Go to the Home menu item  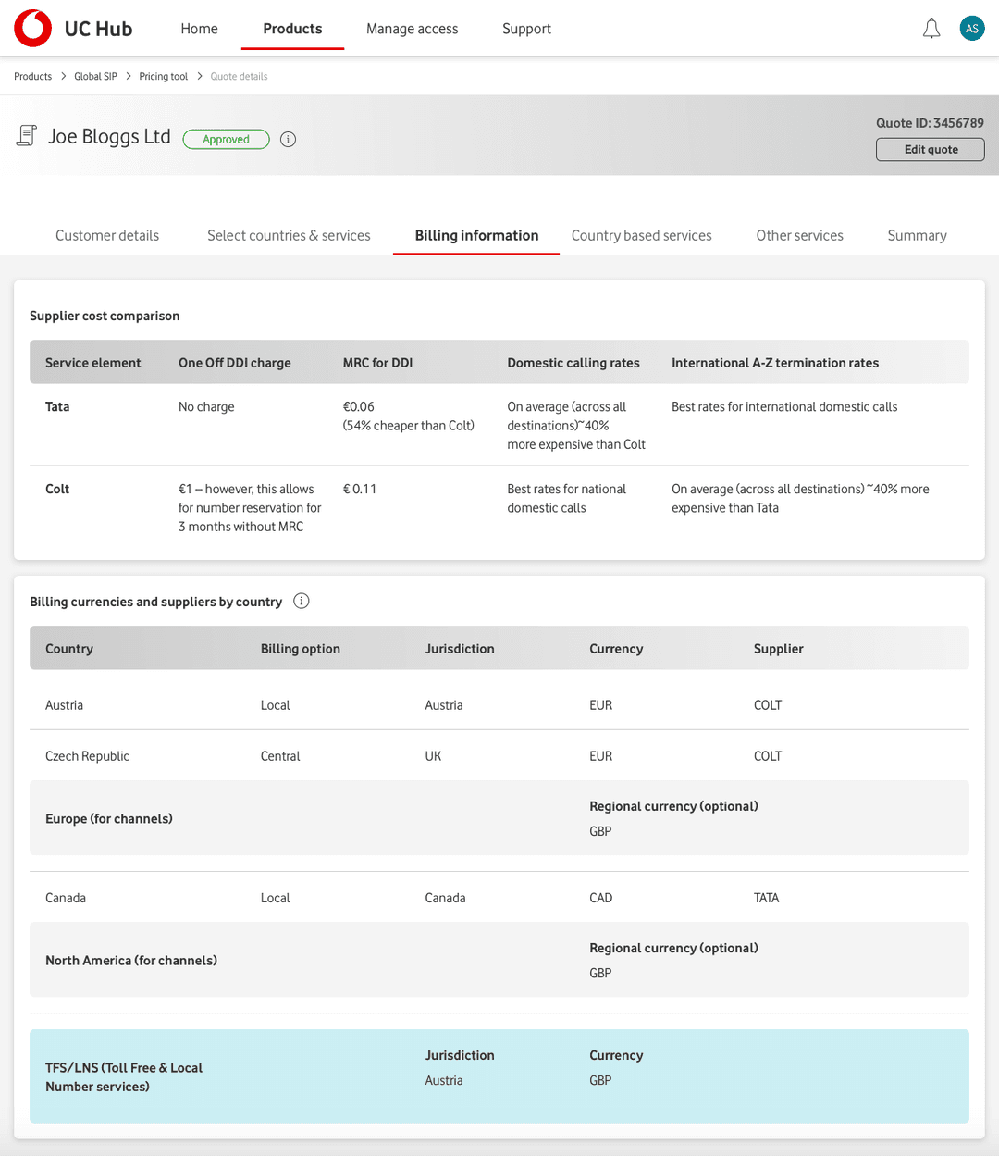(199, 29)
